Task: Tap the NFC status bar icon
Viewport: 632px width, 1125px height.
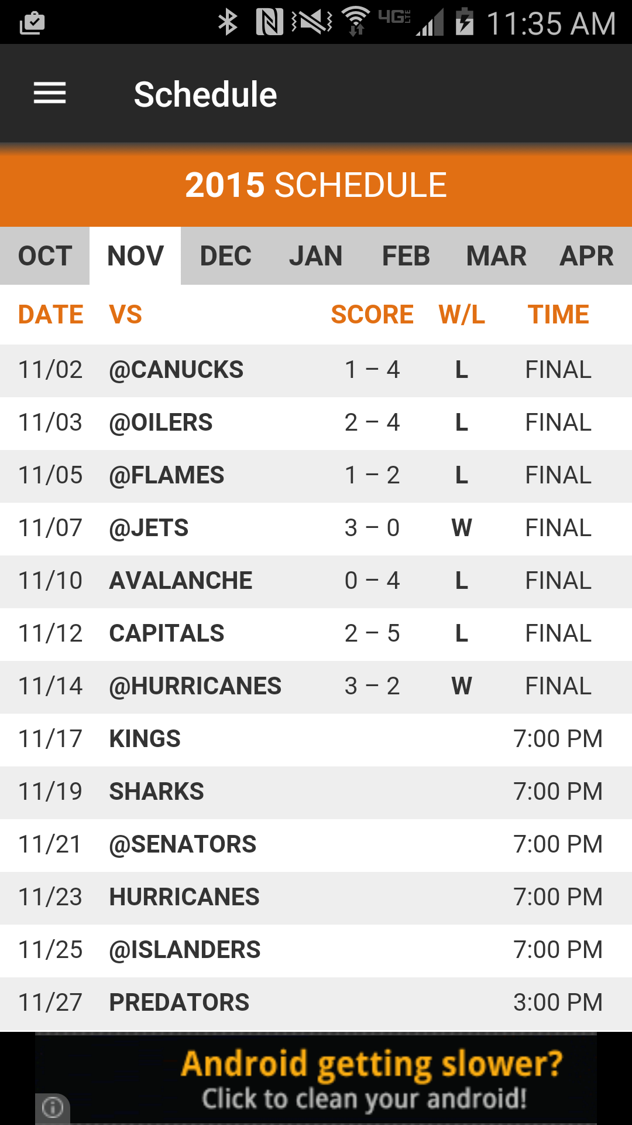Action: pos(269,23)
